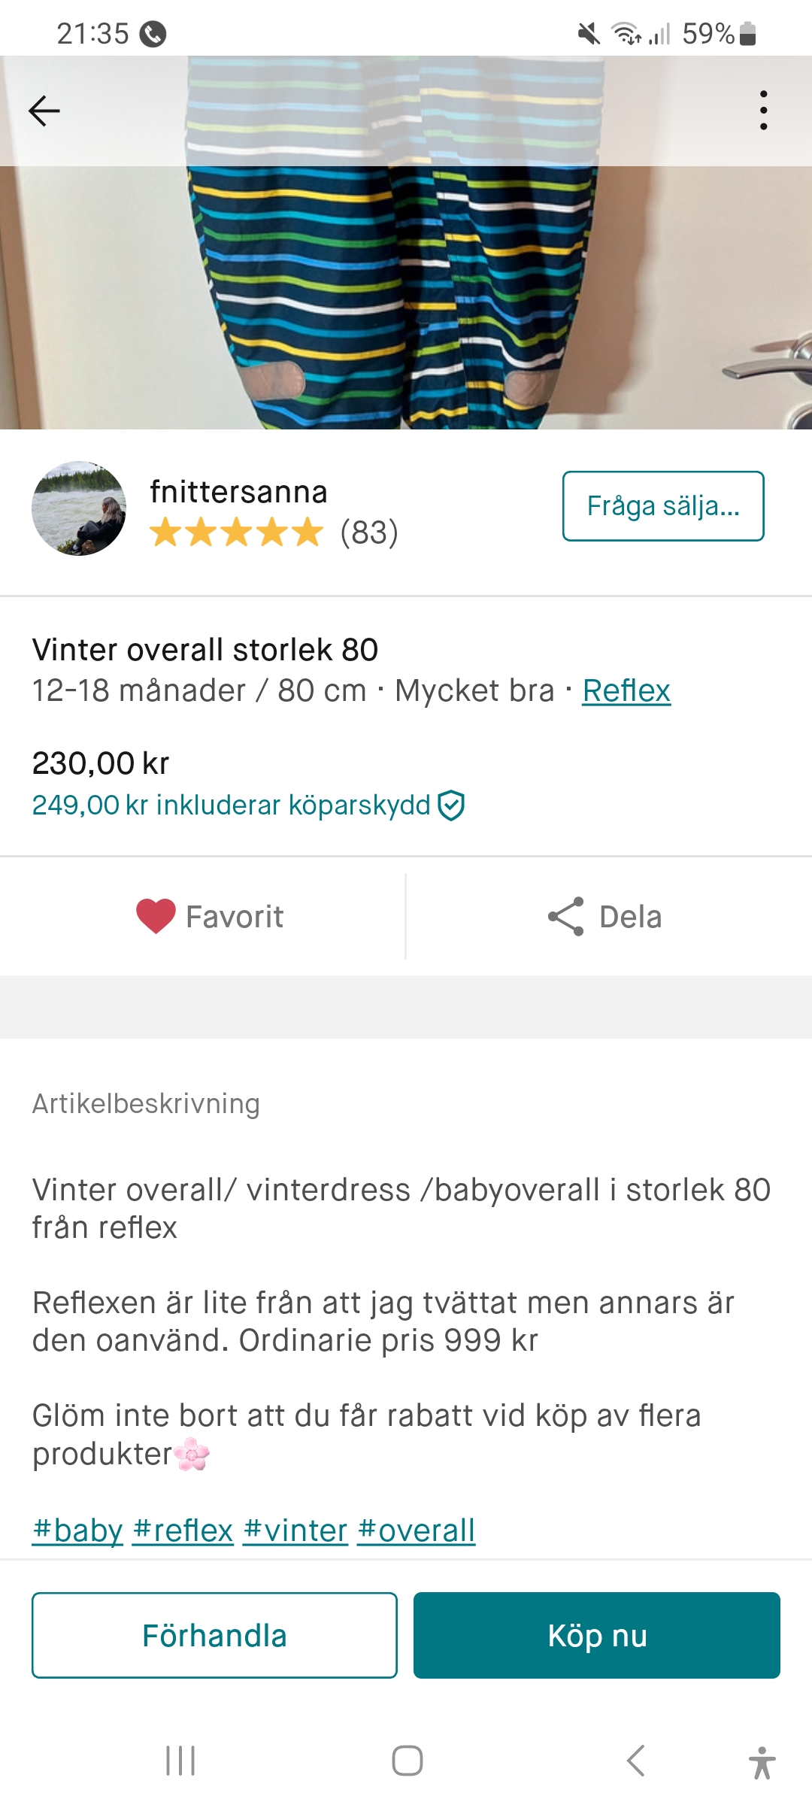This screenshot has width=812, height=1805.
Task: Open seller fnittersanna's profile picture
Action: point(79,508)
